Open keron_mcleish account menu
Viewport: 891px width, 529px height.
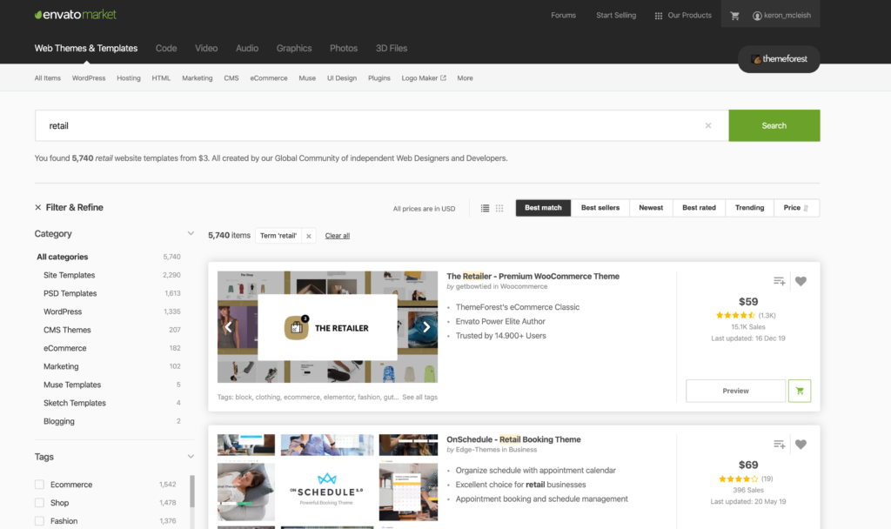click(782, 16)
